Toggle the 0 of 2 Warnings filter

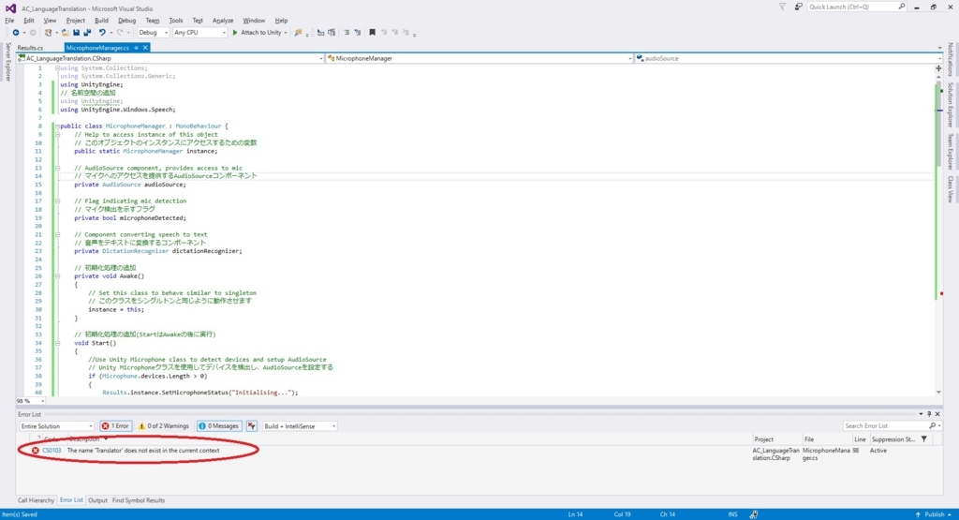point(163,425)
